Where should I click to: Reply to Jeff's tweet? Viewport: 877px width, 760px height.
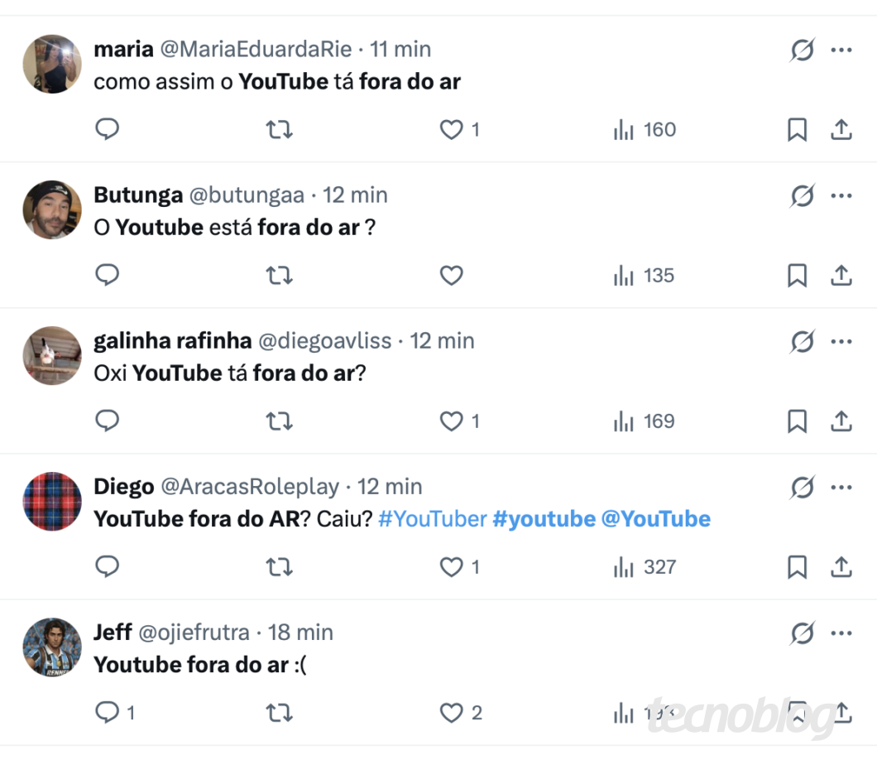[108, 713]
